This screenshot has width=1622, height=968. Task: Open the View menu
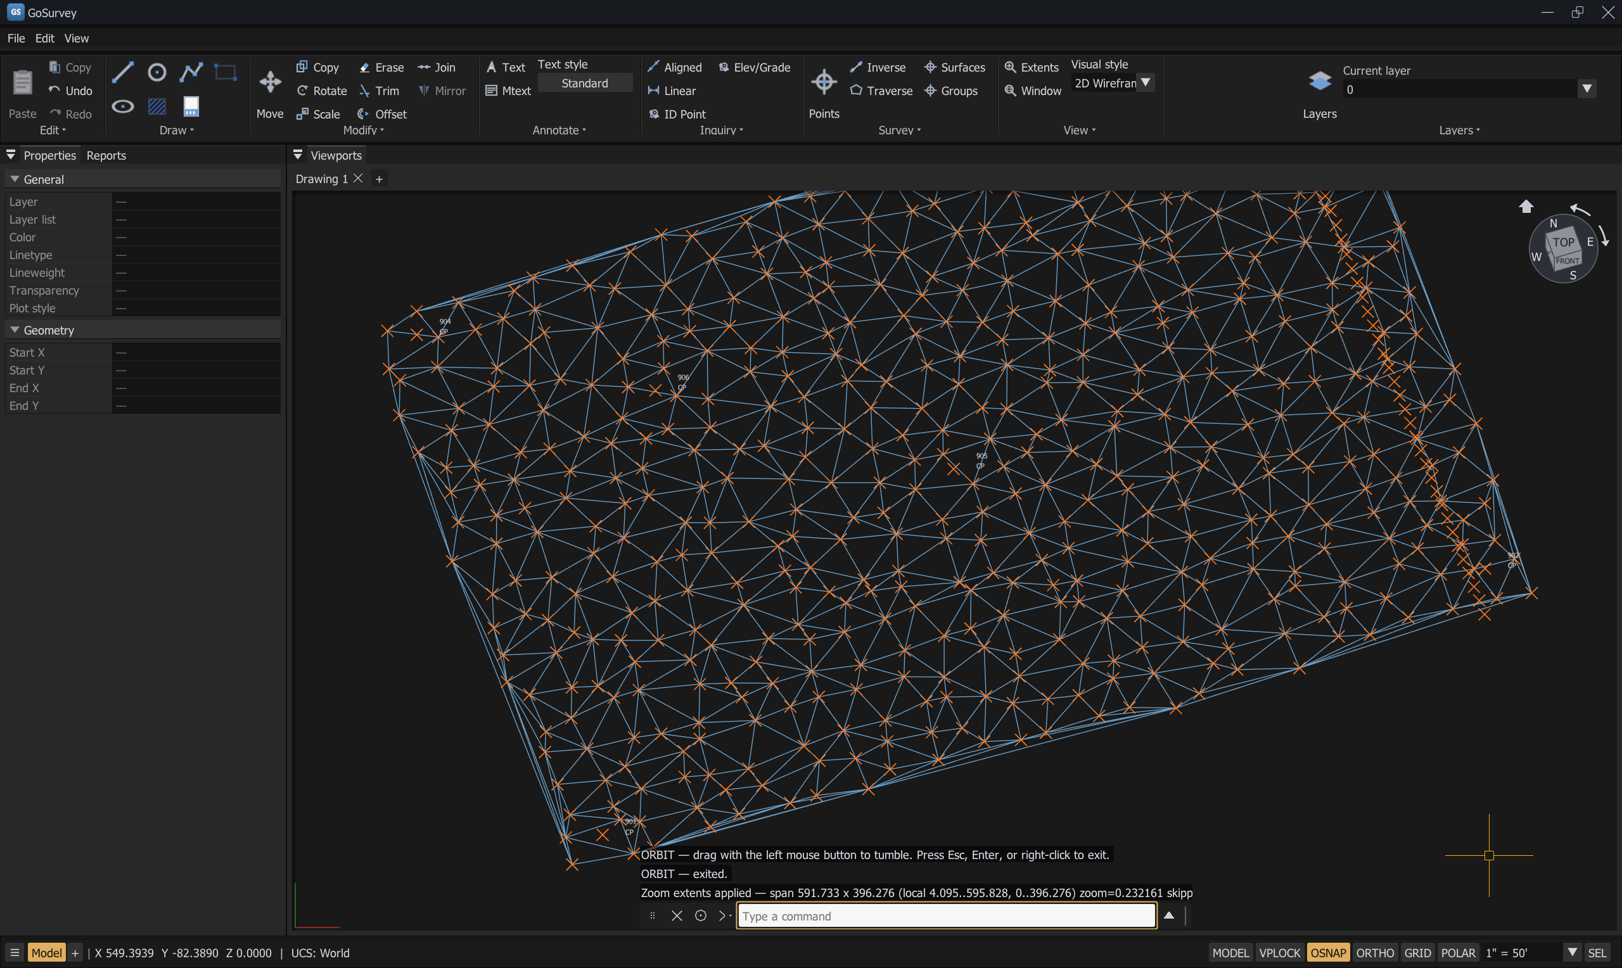(x=76, y=38)
